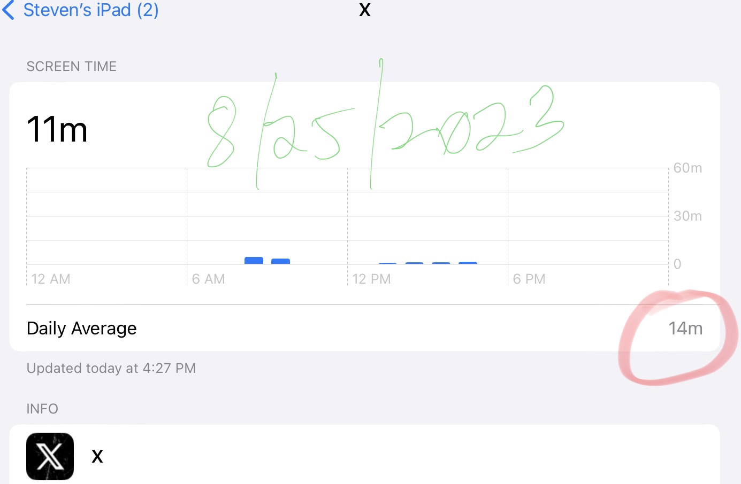Select the first thin bar after 12 PM
This screenshot has width=741, height=484.
tap(387, 263)
